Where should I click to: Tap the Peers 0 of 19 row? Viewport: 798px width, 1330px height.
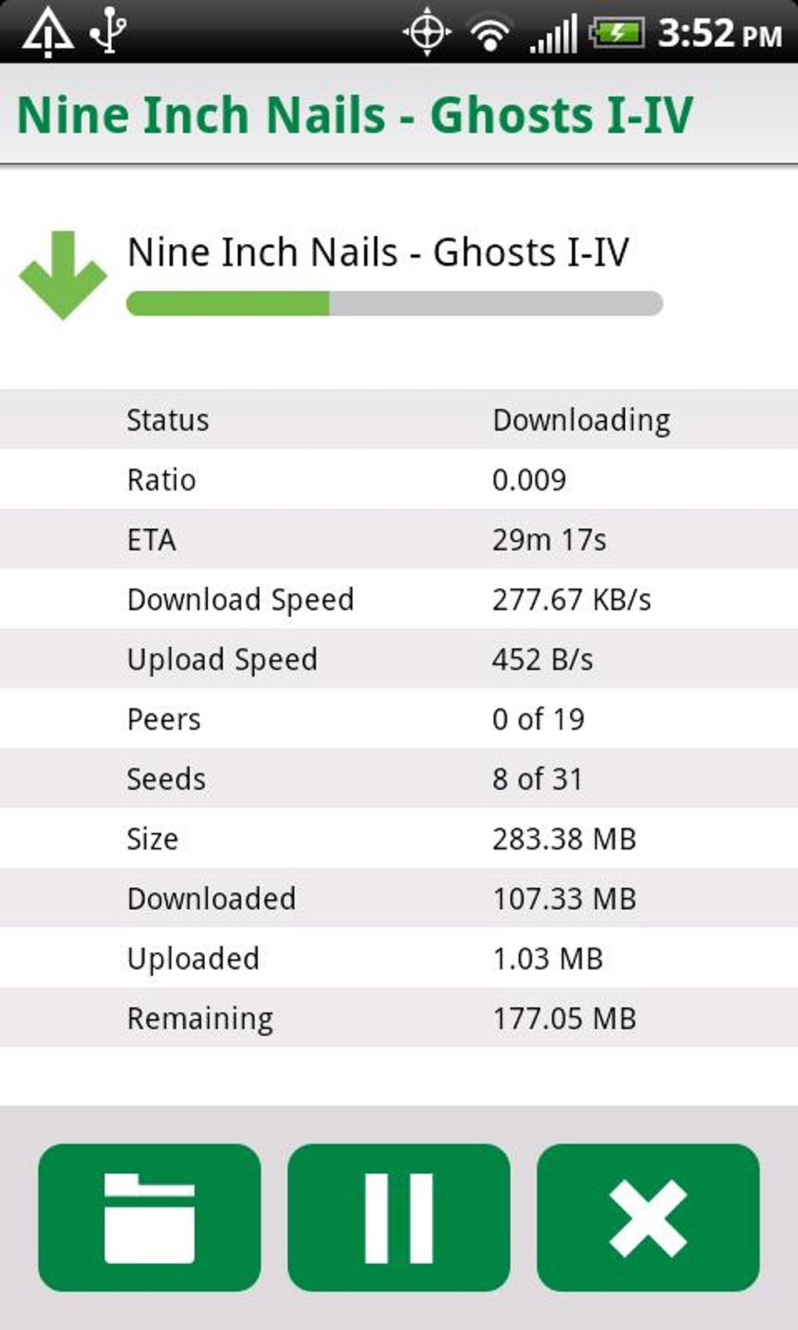(x=399, y=719)
